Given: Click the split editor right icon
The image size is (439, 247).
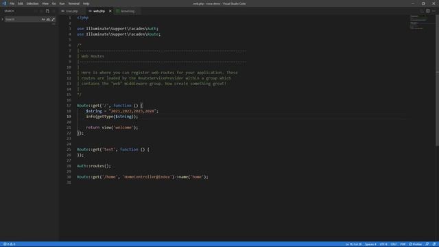Looking at the screenshot, I should 428,11.
